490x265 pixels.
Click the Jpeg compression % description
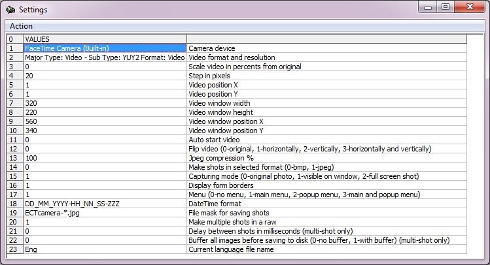[x=326, y=158]
